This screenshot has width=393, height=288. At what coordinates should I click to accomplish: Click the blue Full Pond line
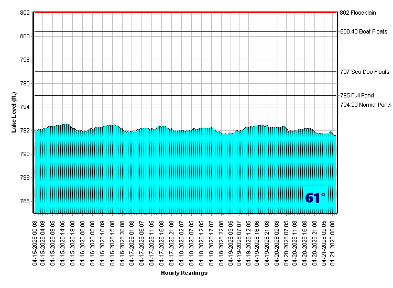point(183,96)
